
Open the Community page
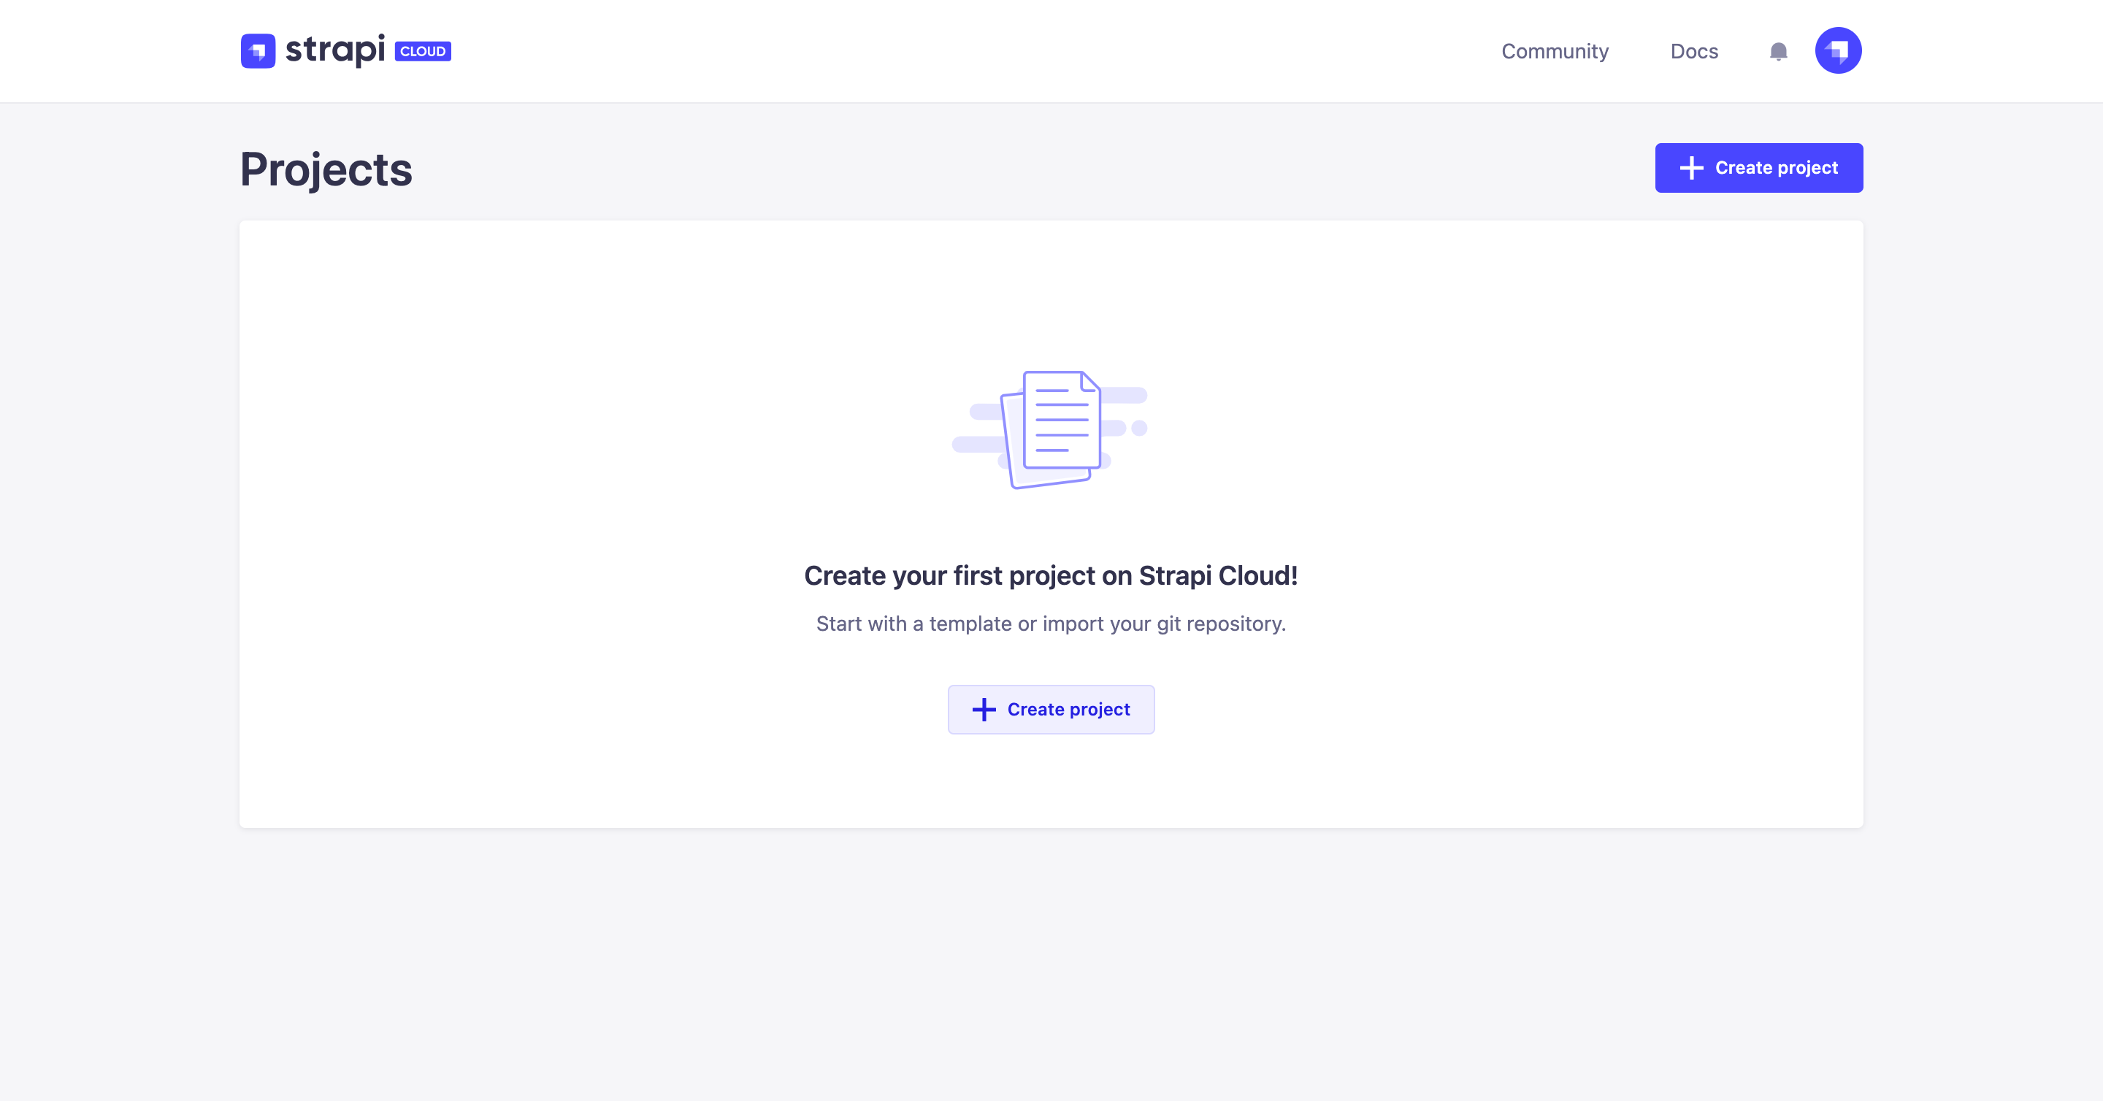click(x=1555, y=51)
